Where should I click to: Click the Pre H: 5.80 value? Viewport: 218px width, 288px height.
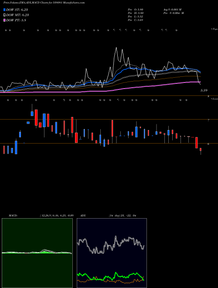136,13
